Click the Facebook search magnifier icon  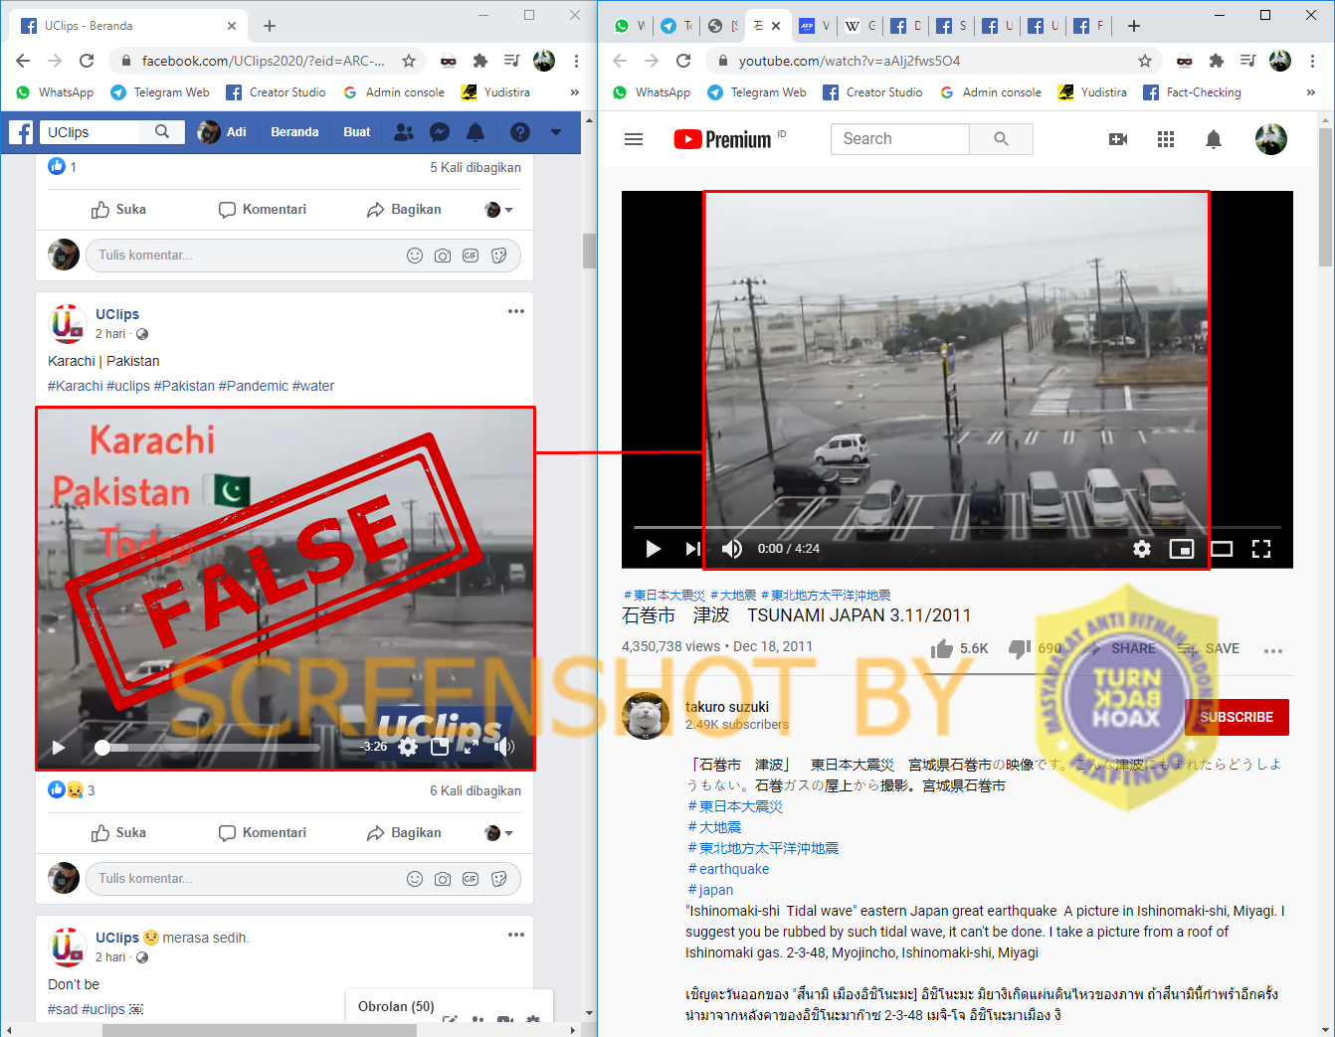tap(162, 131)
